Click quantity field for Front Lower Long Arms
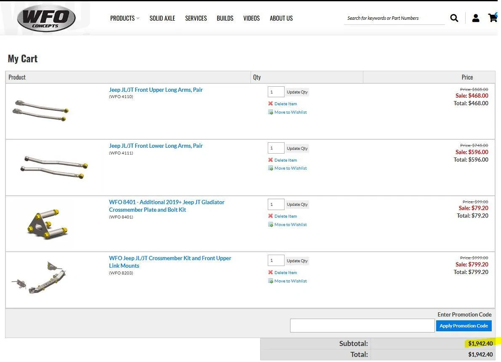 point(276,148)
